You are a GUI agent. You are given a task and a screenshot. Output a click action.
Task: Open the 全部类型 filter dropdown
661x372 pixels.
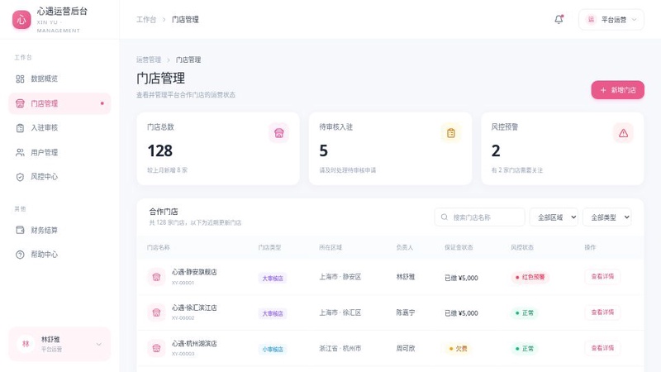coord(606,217)
